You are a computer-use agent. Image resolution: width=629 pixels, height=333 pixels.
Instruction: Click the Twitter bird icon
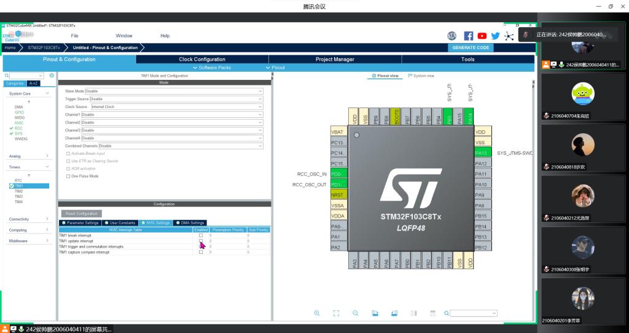coord(495,36)
